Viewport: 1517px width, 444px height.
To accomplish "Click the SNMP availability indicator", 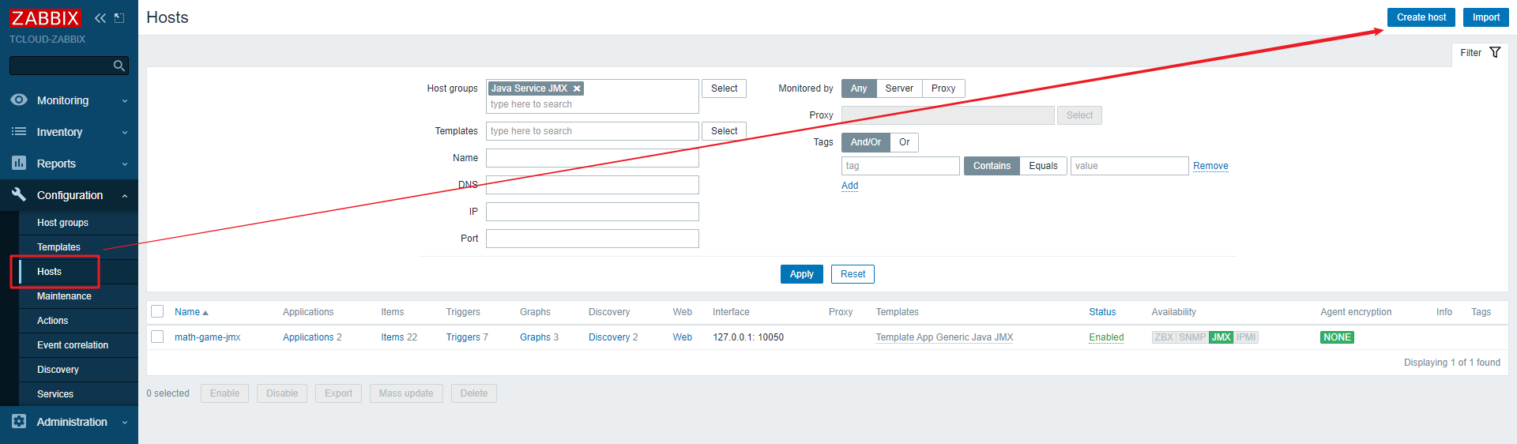I will pyautogui.click(x=1192, y=337).
